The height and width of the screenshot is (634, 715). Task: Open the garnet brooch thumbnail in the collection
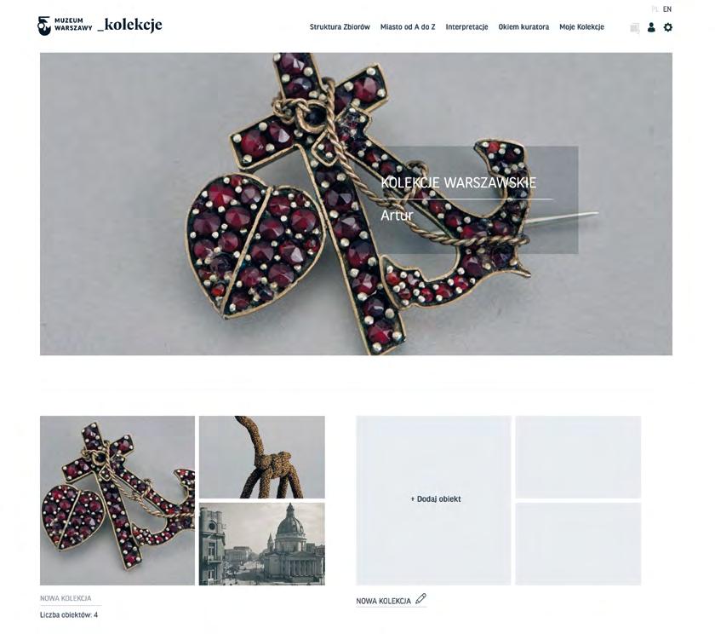click(117, 500)
